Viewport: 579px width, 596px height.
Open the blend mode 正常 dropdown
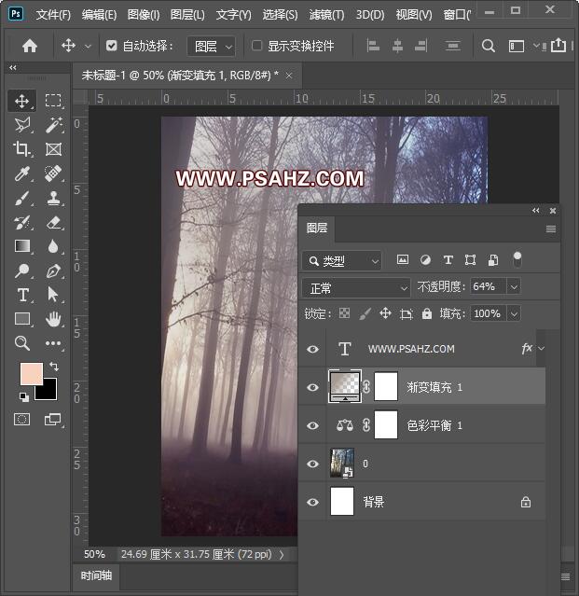click(x=356, y=288)
